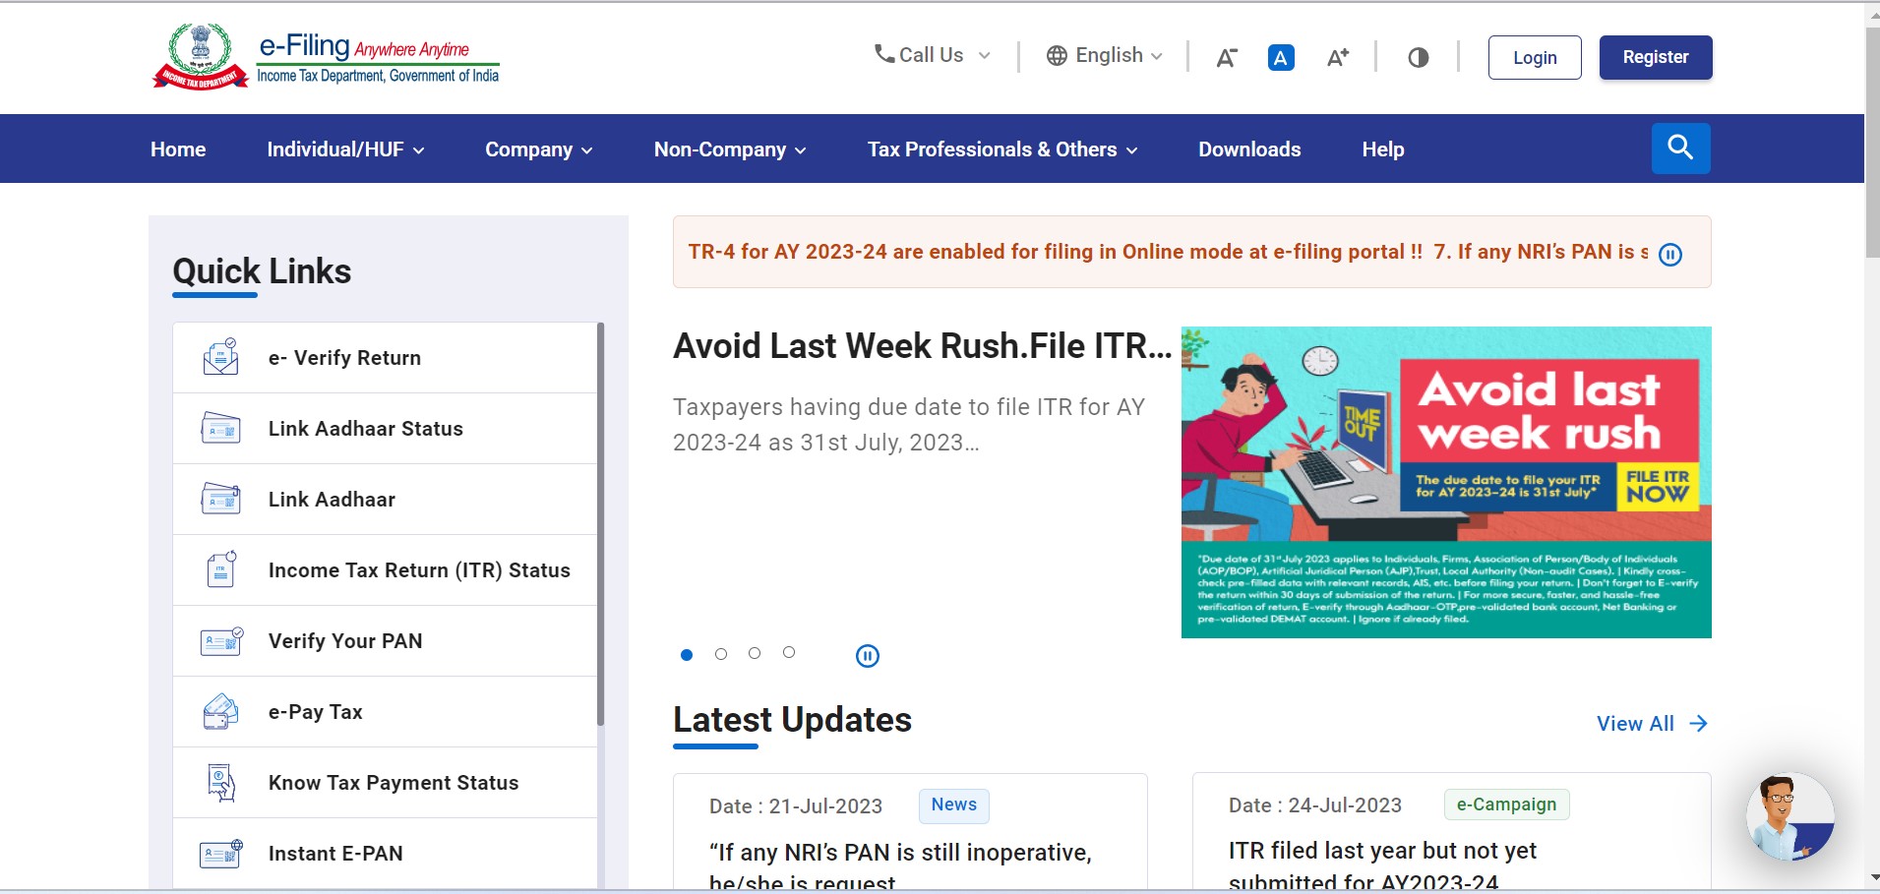
Task: Click the Link Aadhaar Status card icon
Action: [220, 428]
